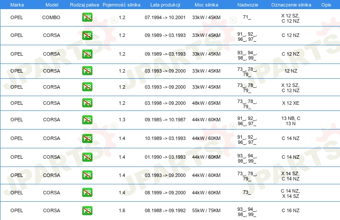This screenshot has width=340, height=220.
Task: Click fuel icon in the row dated 08.1999 -> 09.2000
Action: 87,192
